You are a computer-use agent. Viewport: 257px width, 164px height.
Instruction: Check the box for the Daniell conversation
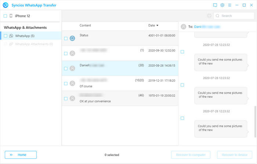click(66, 68)
